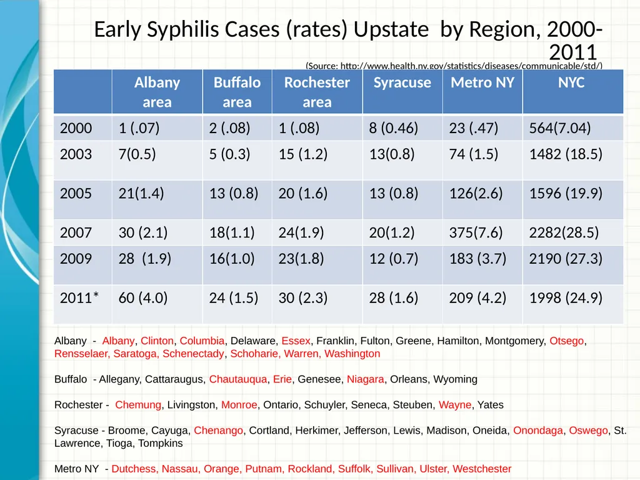Click the red county name 'Schenectady'

[x=193, y=354]
